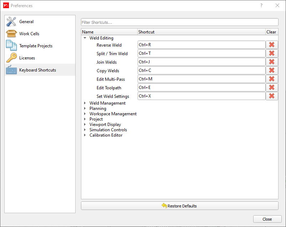Edit the Ctrl+M shortcut field
Viewport: 286px width, 227px height.
(201, 79)
